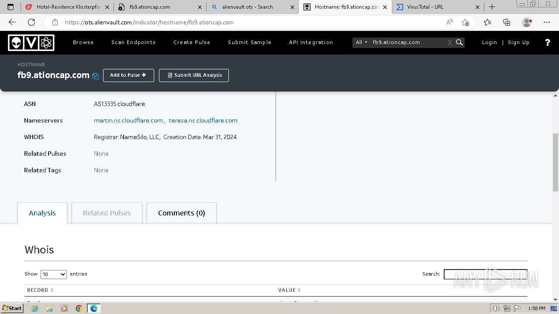
Task: Open Submit Sample in navigation
Action: pos(250,42)
